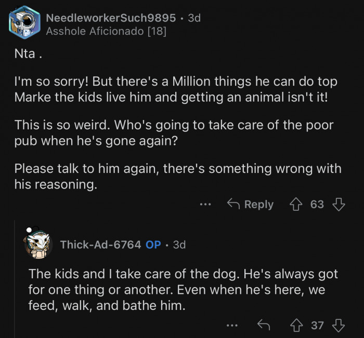Click the 63 vote score
364x338 pixels.
(x=317, y=205)
